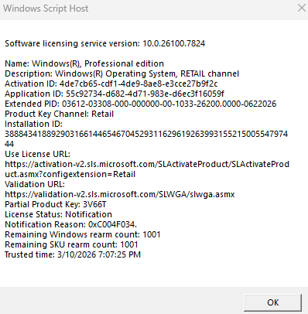Click the Activation ID line
Image resolution: width=308 pixels, height=314 pixels.
(111, 84)
